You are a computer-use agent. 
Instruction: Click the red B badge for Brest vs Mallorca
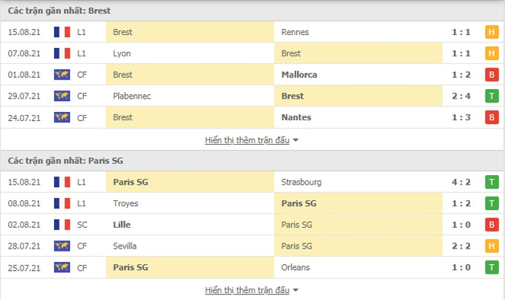[492, 75]
